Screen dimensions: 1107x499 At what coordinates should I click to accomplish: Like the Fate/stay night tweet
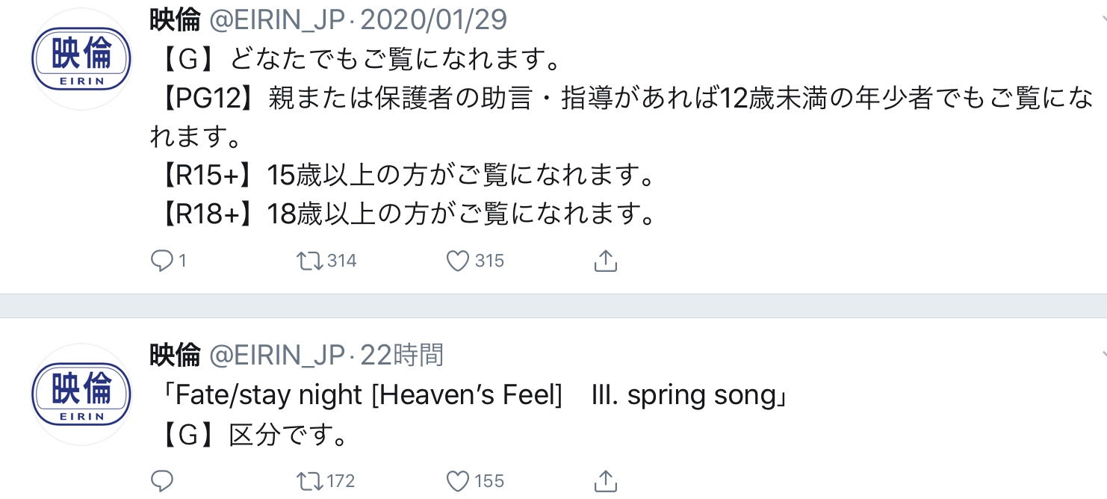pyautogui.click(x=457, y=480)
